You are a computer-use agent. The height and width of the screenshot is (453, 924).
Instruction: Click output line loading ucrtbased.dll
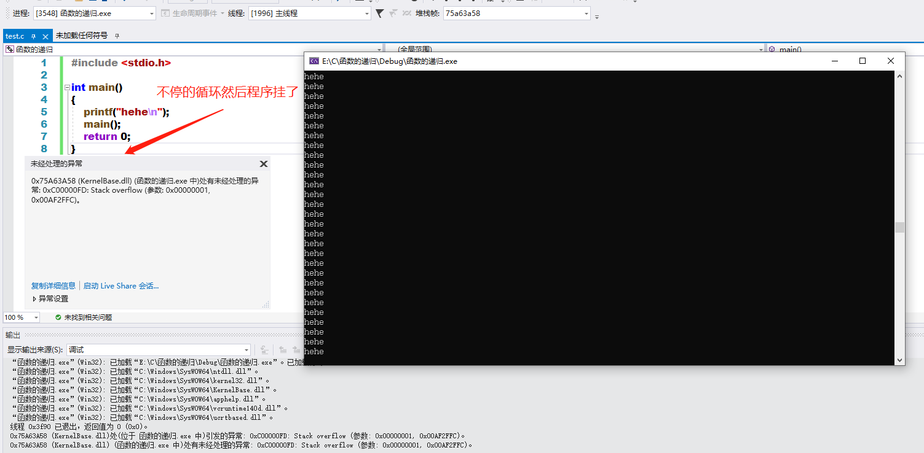coord(144,417)
